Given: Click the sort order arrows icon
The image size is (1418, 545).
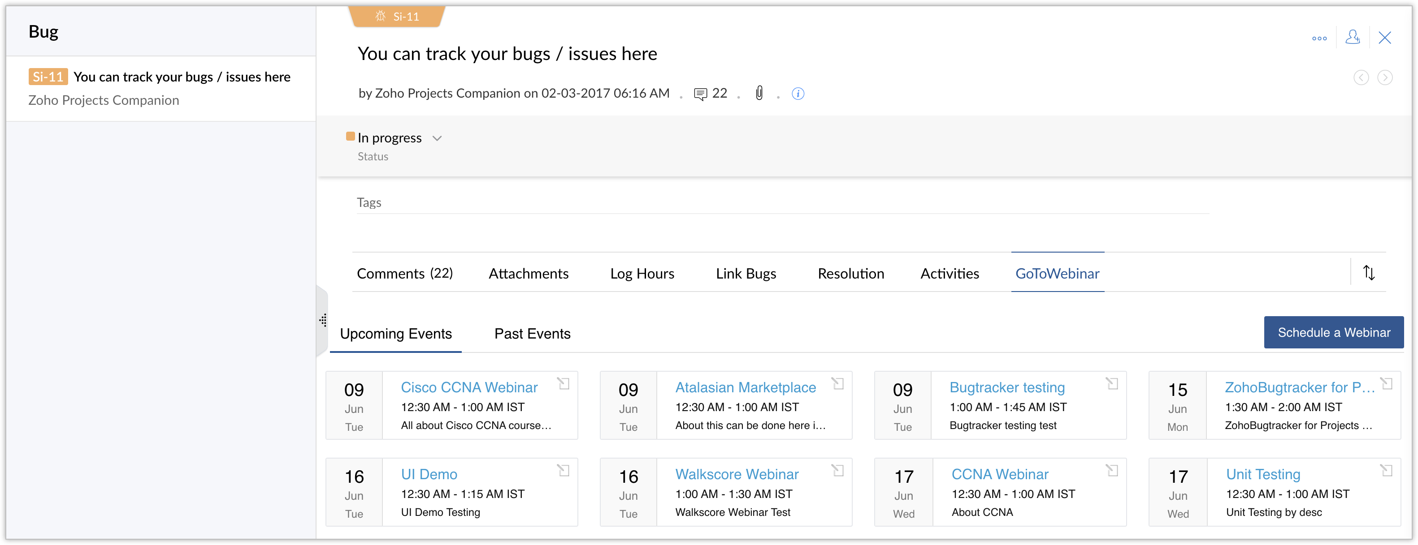Looking at the screenshot, I should tap(1368, 273).
